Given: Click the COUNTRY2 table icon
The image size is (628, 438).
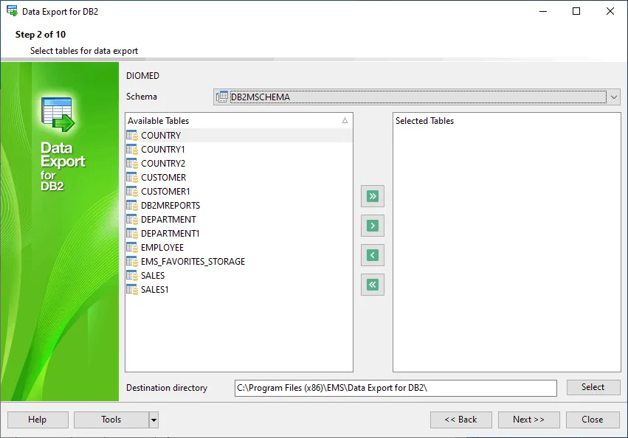Looking at the screenshot, I should click(x=132, y=164).
